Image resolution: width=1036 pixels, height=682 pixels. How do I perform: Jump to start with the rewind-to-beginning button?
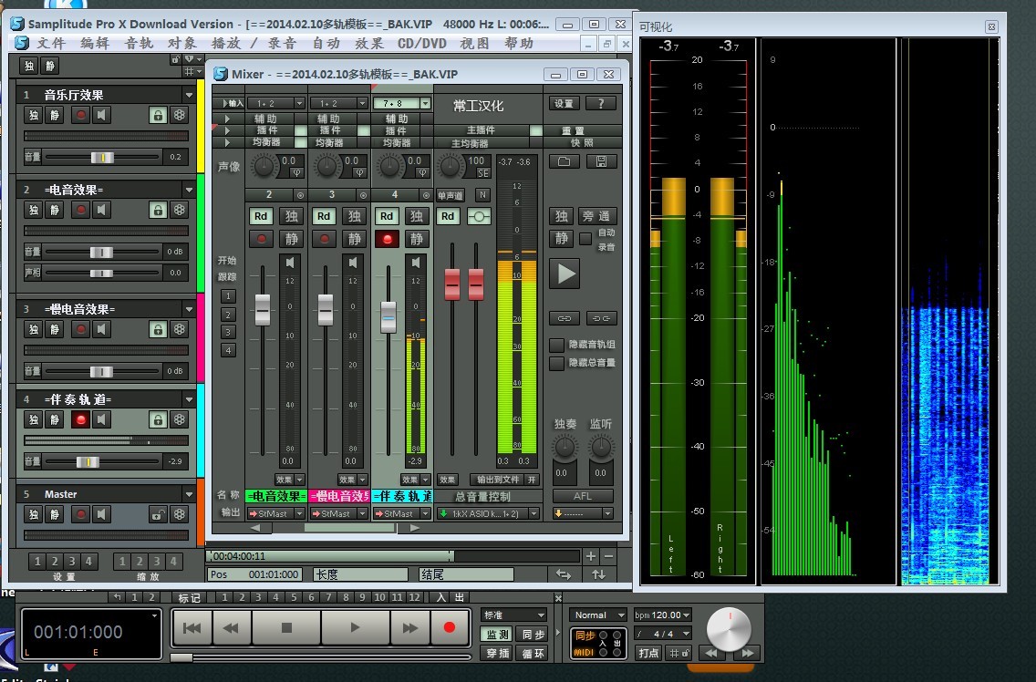click(x=192, y=627)
